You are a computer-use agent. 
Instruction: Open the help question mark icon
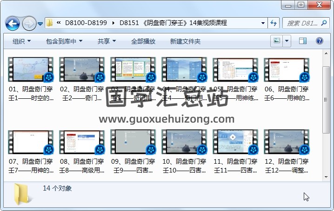click(x=320, y=41)
